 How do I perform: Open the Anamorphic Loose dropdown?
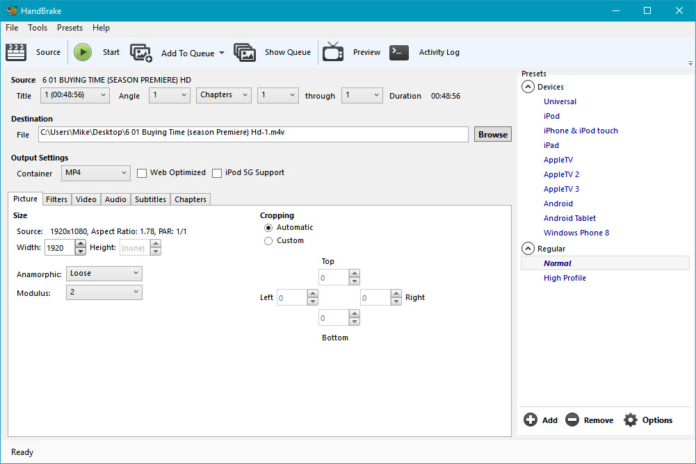click(104, 274)
